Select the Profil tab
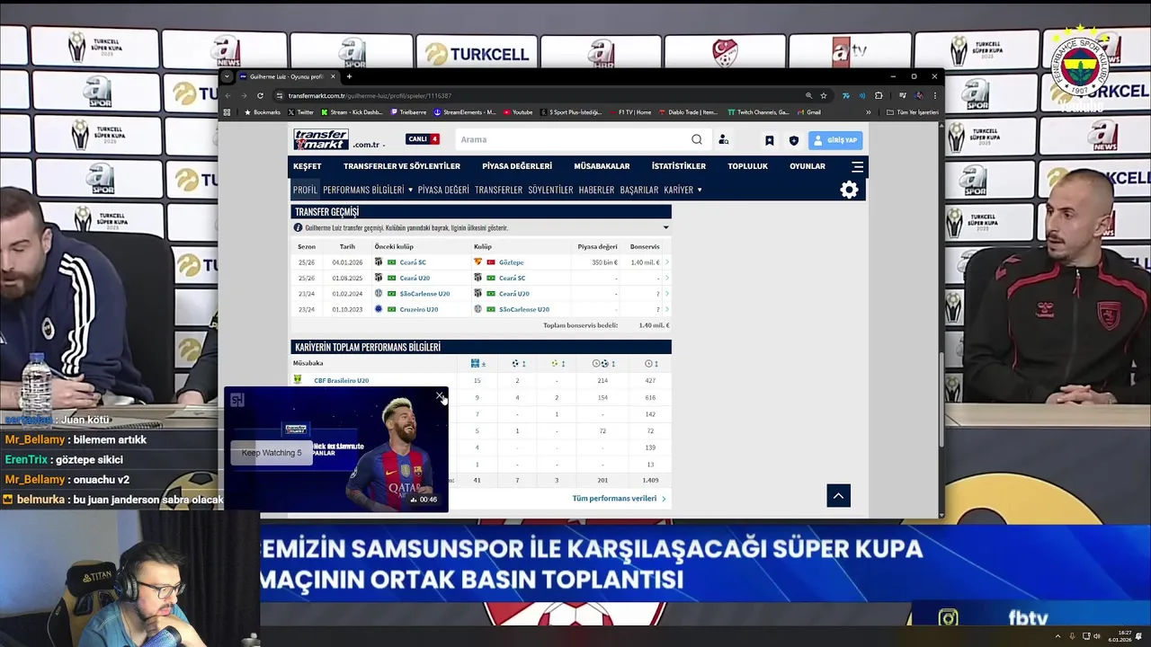Screen dimensions: 1151x647 pos(305,190)
